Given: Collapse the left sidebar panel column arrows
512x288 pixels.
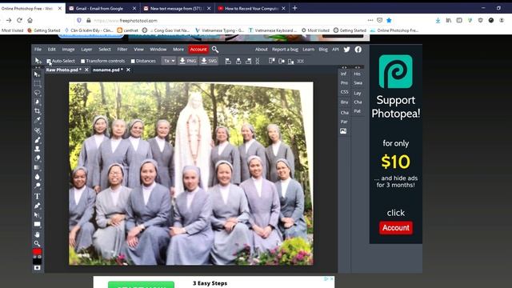Looking at the screenshot, I should [x=344, y=67].
